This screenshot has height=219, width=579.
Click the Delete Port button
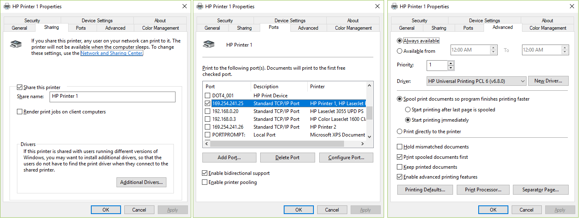pyautogui.click(x=288, y=158)
